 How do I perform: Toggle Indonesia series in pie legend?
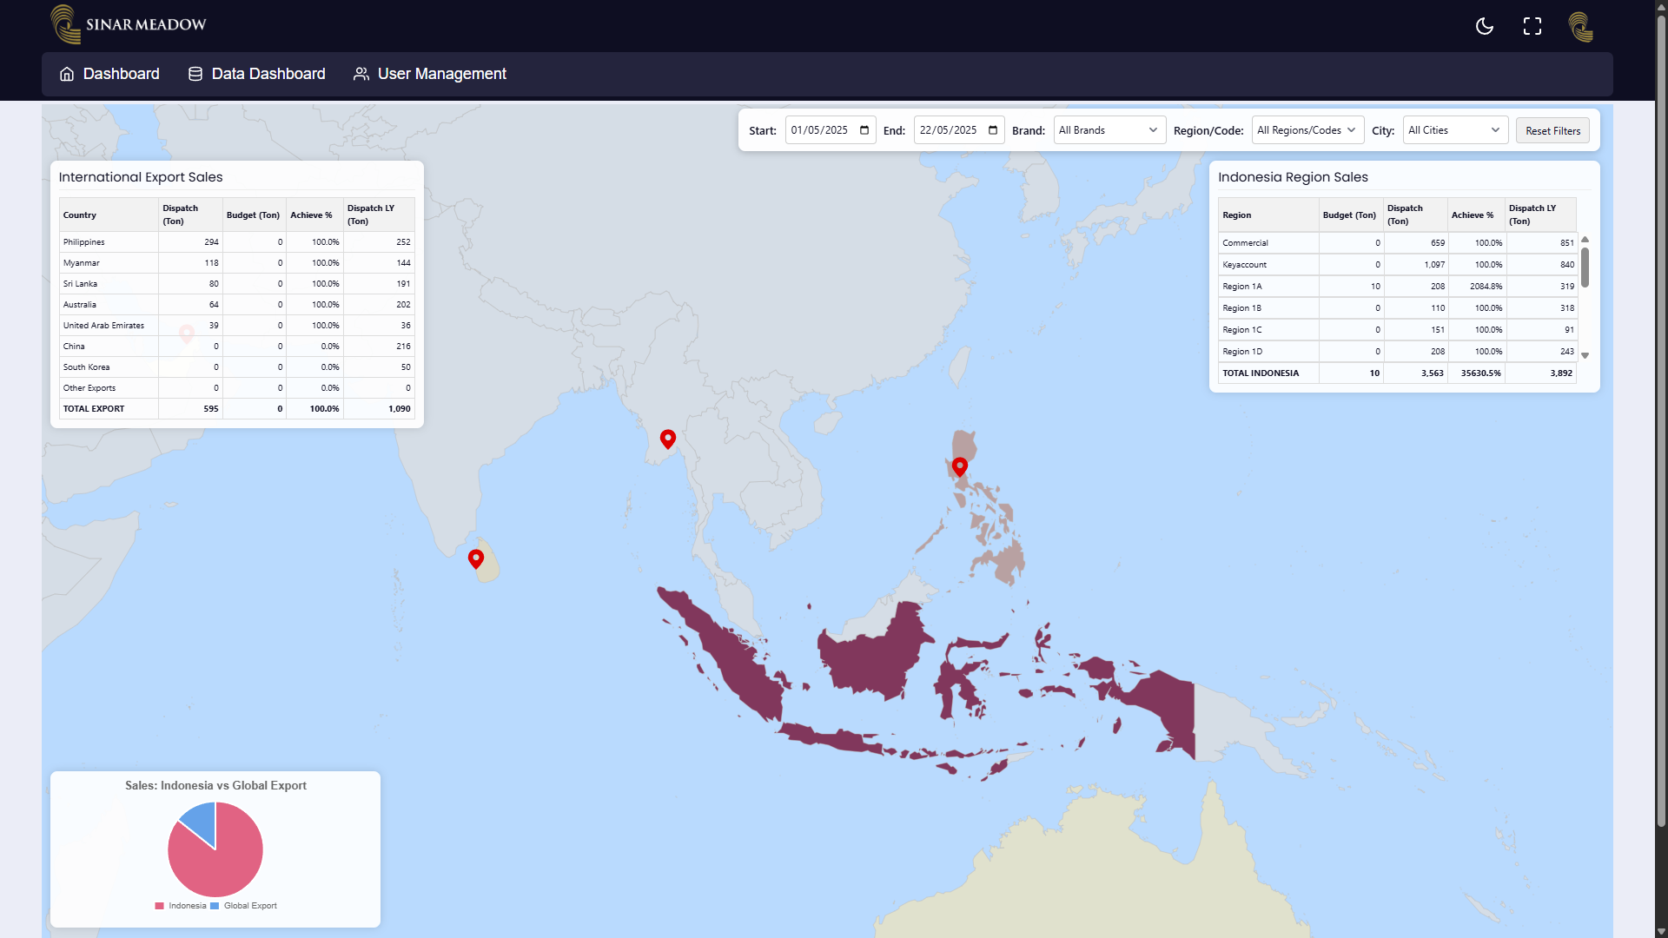(181, 906)
